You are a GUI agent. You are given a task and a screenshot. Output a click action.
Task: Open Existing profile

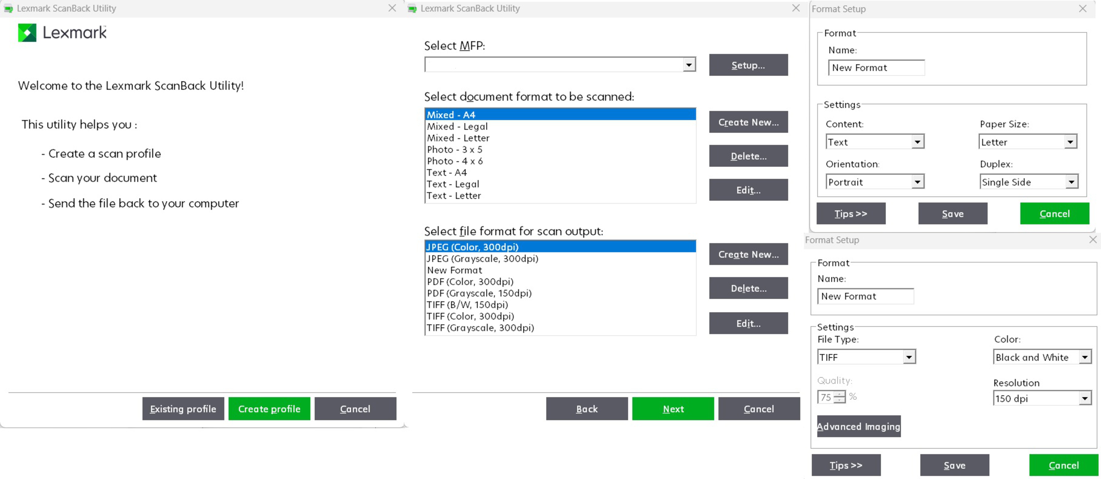coord(183,409)
